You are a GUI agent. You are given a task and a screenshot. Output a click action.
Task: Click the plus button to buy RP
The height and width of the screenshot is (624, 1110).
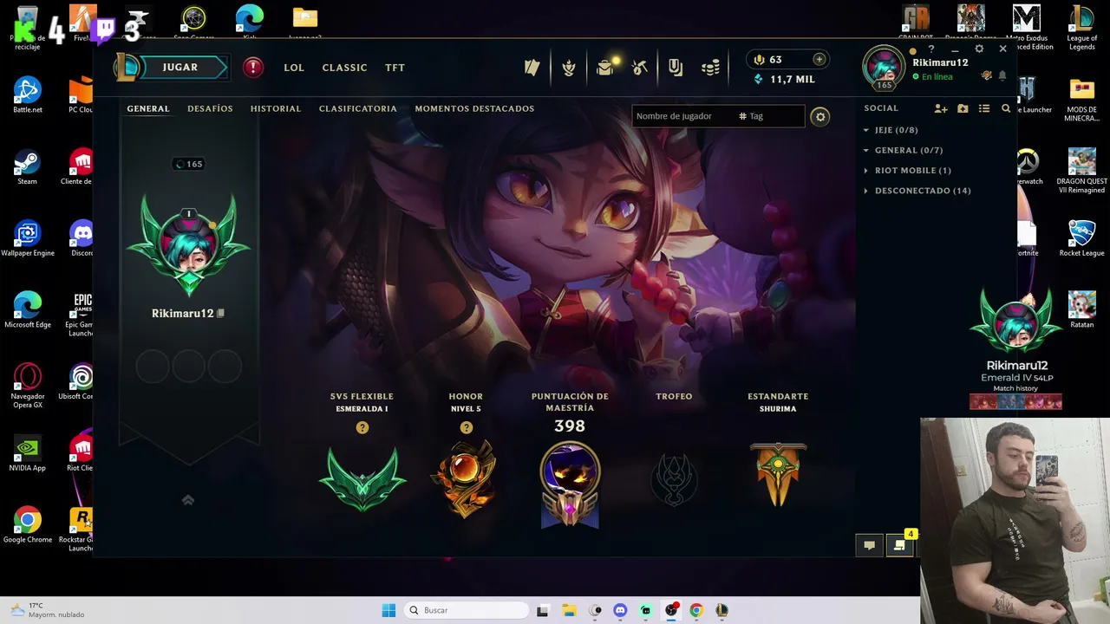pos(819,59)
